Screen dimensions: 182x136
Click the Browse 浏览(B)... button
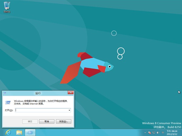coord(63,121)
